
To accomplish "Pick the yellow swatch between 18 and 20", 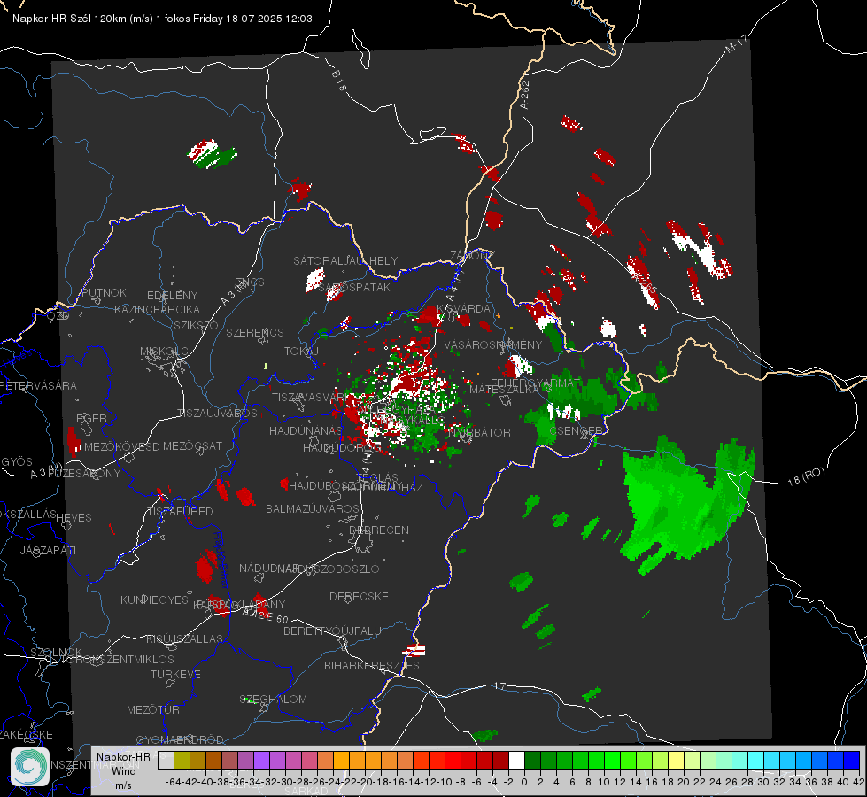I will [677, 760].
